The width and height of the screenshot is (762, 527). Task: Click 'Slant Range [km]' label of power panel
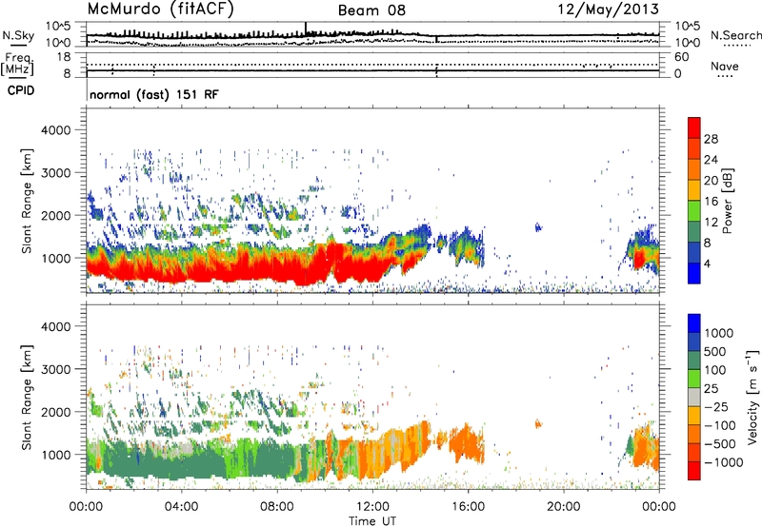[28, 201]
